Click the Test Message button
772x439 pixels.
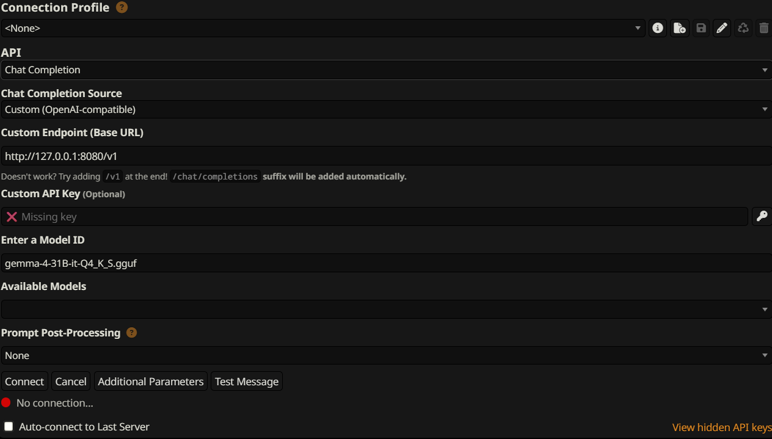(x=247, y=381)
